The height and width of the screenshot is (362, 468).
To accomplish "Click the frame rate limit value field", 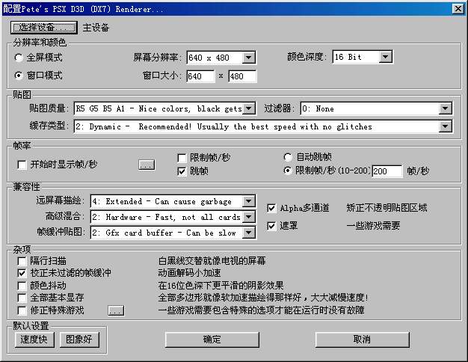I will (x=387, y=171).
